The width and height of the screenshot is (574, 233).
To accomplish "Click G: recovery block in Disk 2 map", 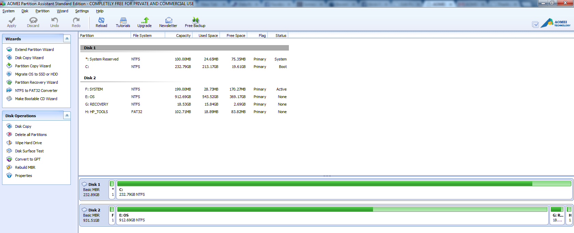I will [x=557, y=215].
